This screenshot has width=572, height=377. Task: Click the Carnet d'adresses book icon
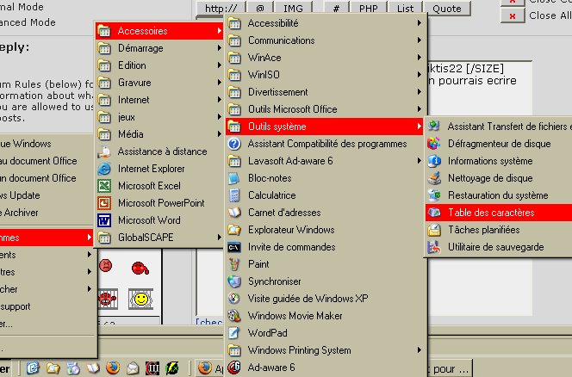pyautogui.click(x=234, y=213)
